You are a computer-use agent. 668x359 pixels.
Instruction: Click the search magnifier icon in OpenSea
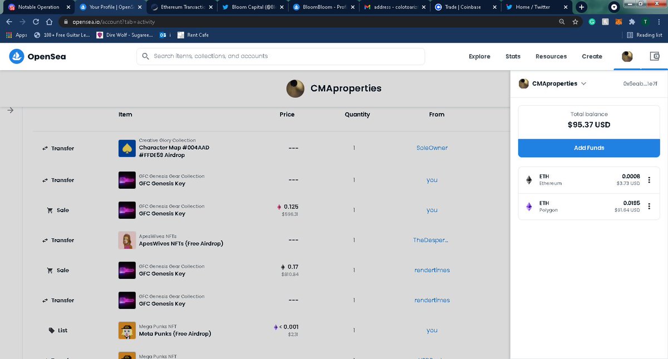[x=146, y=56]
